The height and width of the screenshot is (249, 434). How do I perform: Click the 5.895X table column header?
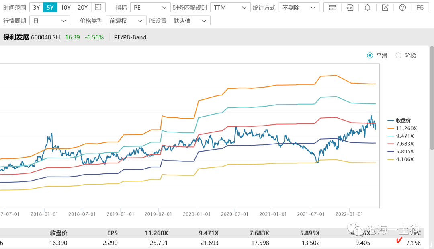(x=310, y=233)
